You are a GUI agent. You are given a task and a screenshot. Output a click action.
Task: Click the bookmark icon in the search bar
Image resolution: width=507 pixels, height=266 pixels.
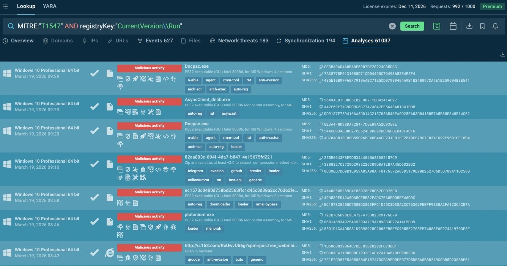482,26
